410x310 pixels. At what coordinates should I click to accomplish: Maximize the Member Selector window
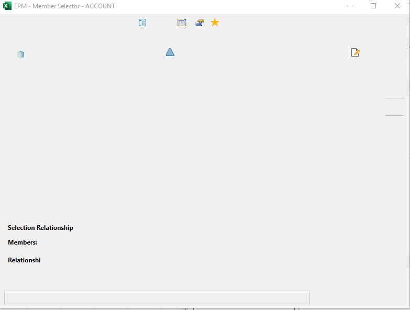(373, 6)
